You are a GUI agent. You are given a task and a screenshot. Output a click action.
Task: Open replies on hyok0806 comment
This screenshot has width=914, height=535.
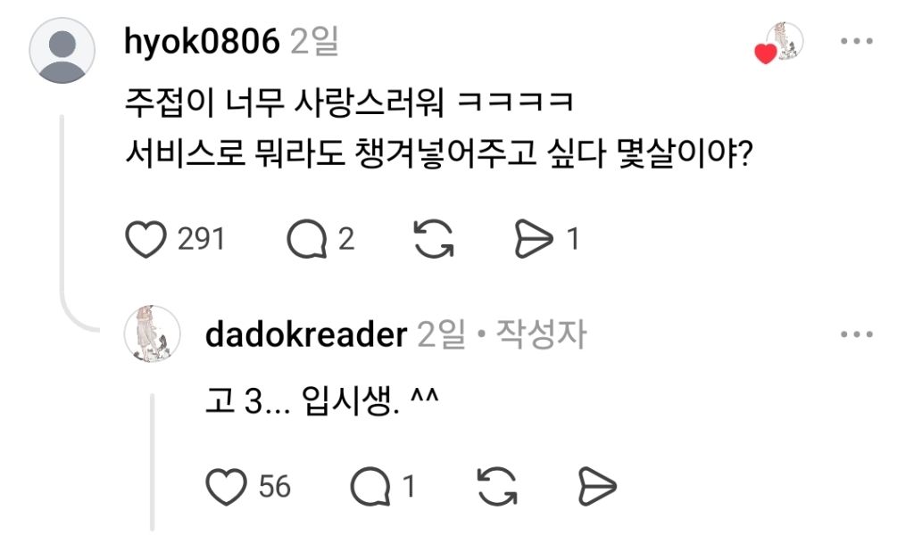(307, 239)
